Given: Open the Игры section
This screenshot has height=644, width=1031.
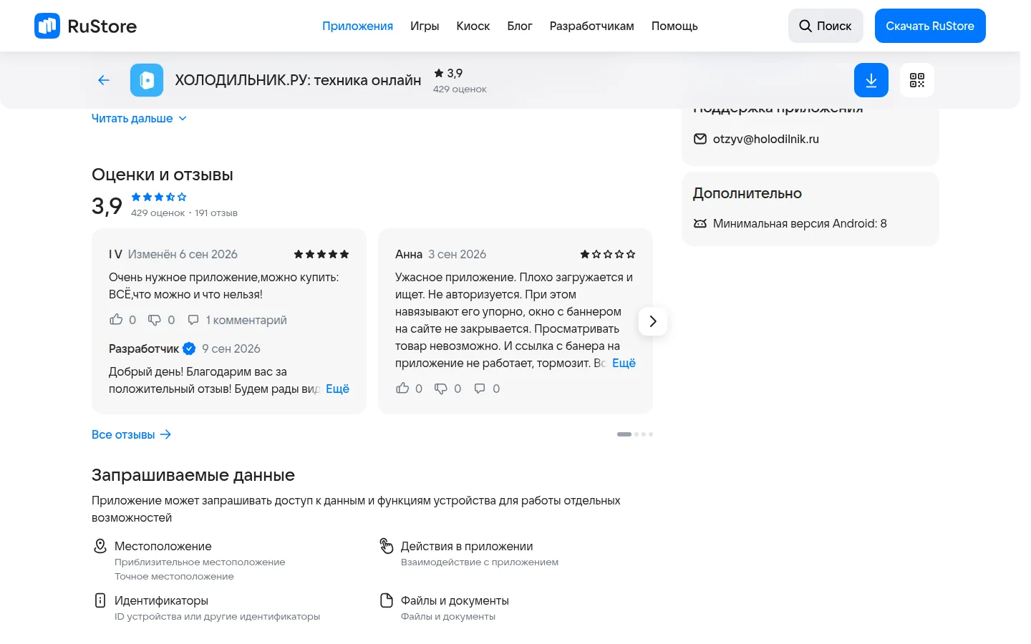Looking at the screenshot, I should pos(425,26).
